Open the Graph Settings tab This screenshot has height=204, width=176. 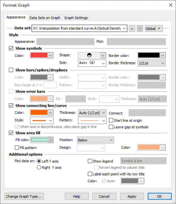tap(76, 18)
